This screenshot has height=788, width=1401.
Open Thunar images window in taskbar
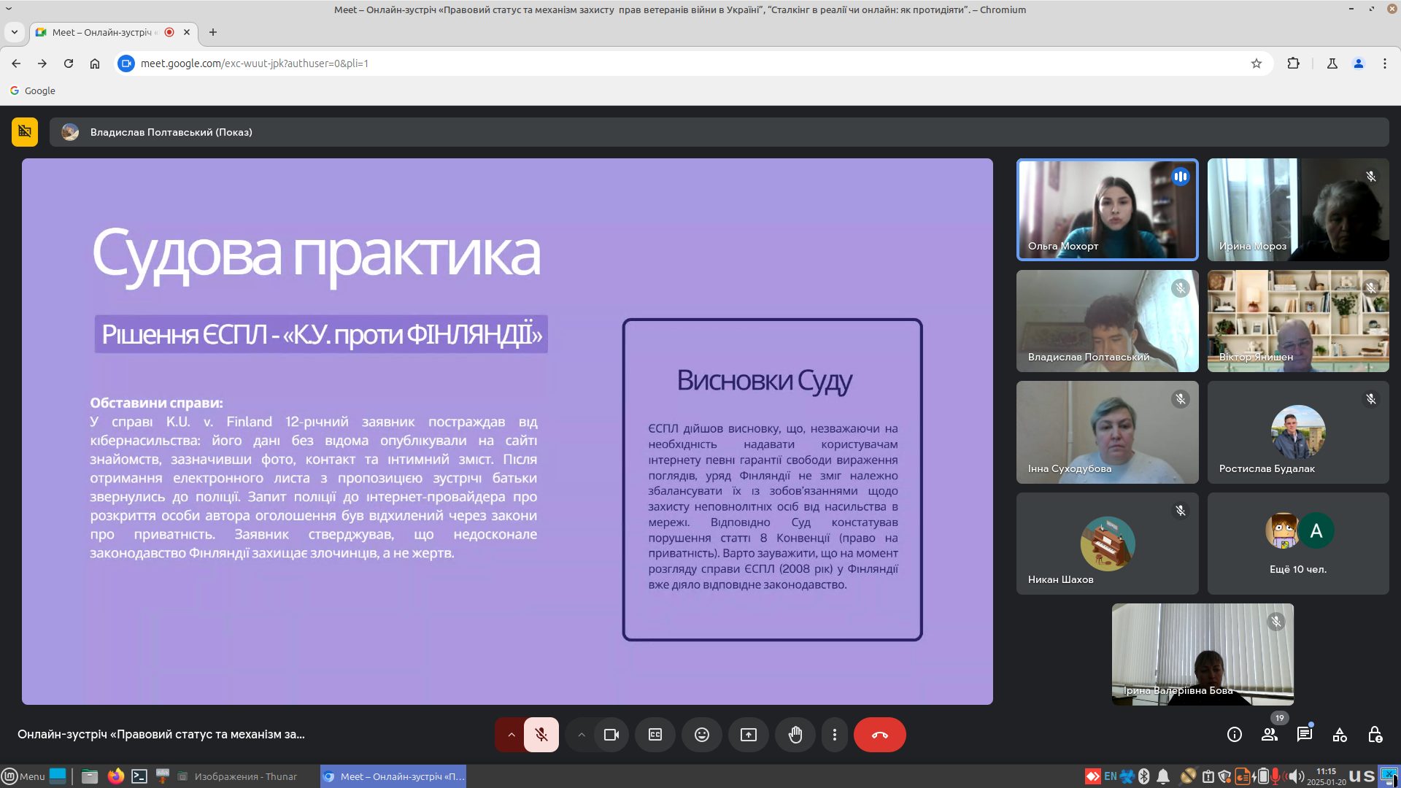click(238, 776)
